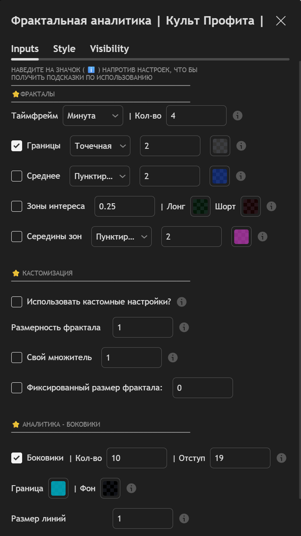Screen dimensions: 301x536
Task: Click the Отступ input field
Action: 240,458
